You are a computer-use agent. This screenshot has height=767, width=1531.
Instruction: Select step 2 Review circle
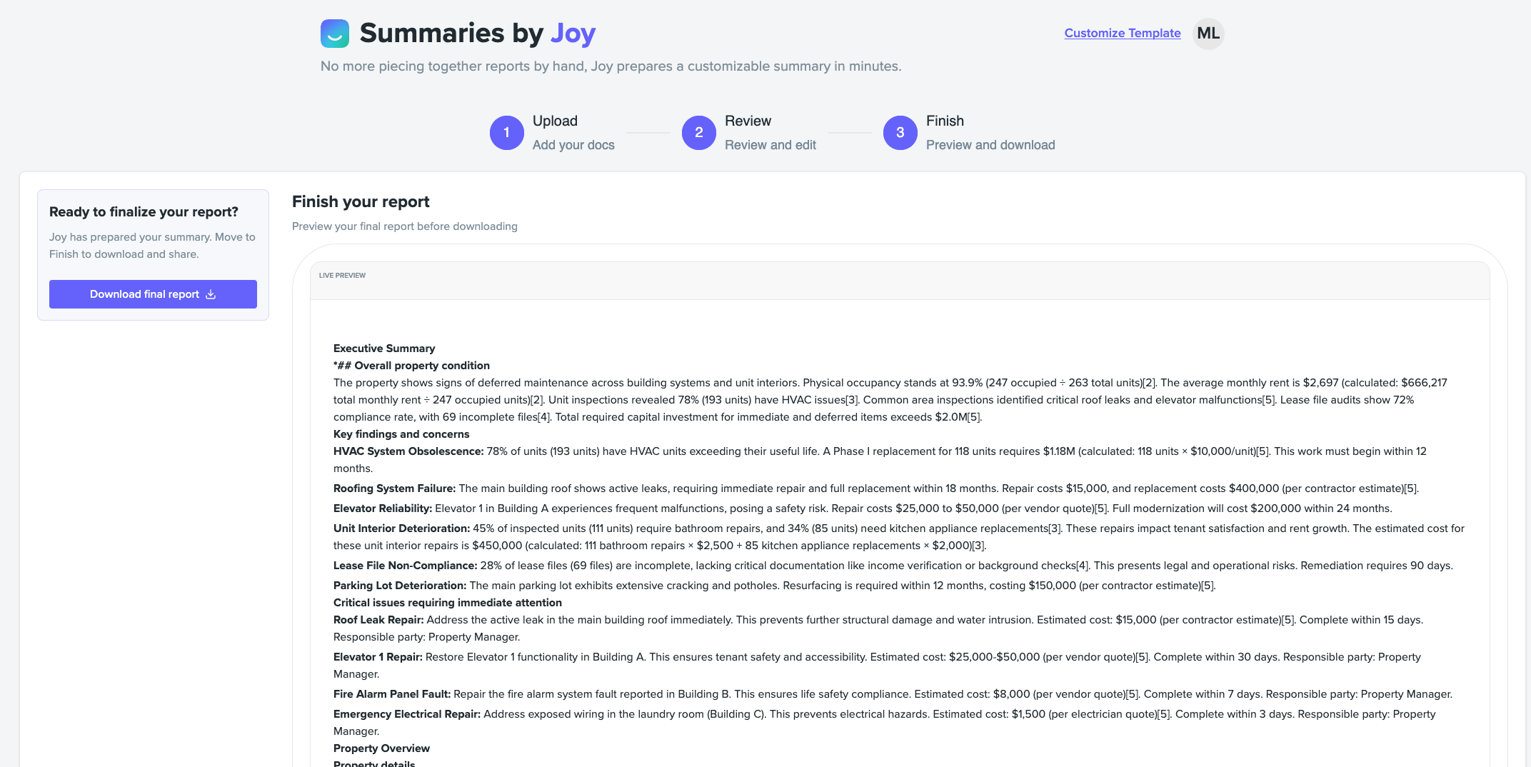point(699,133)
